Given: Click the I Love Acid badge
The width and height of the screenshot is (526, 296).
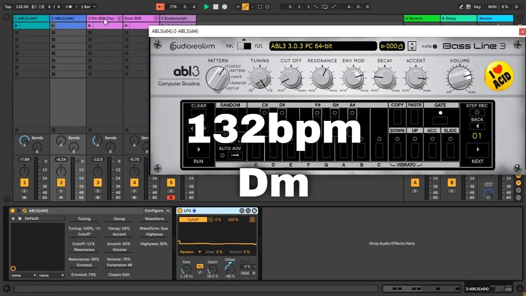Looking at the screenshot, I should point(499,76).
